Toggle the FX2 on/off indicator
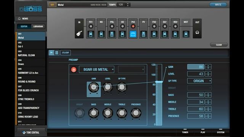244x137 pixels. click(x=154, y=26)
